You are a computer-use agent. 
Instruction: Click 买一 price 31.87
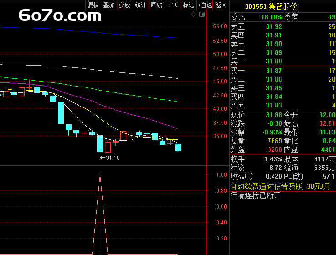274,71
